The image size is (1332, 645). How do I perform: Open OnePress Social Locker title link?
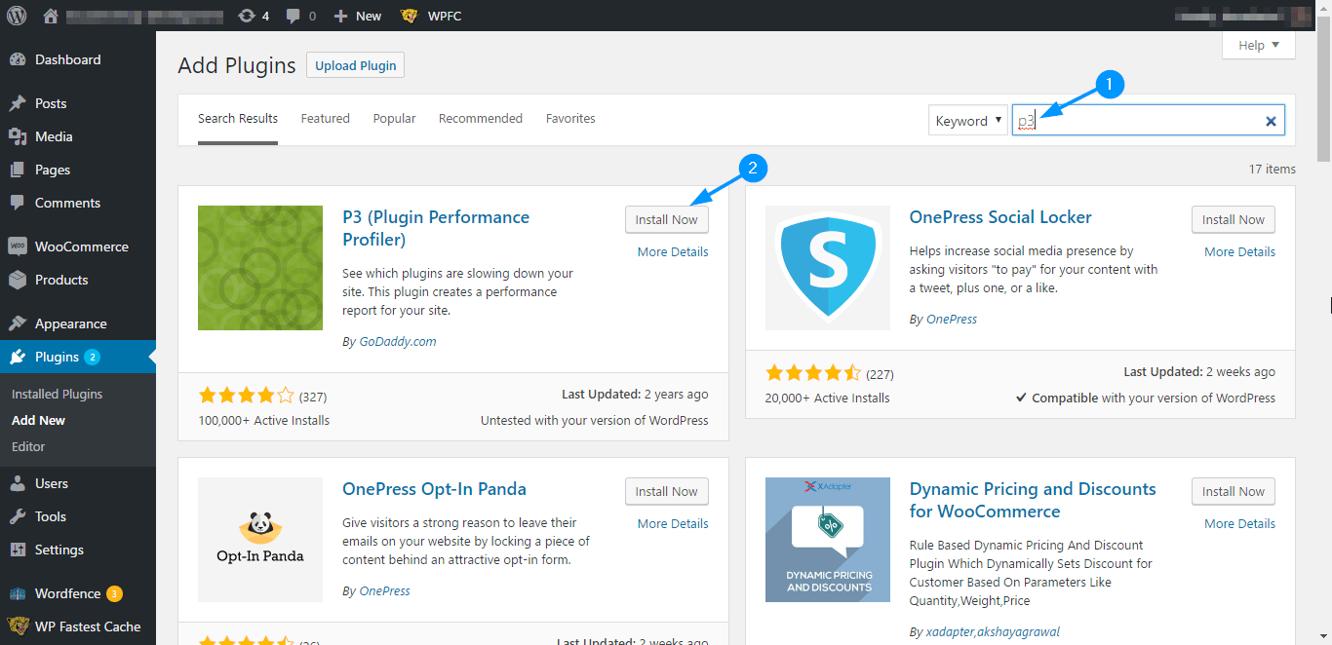(x=1000, y=217)
